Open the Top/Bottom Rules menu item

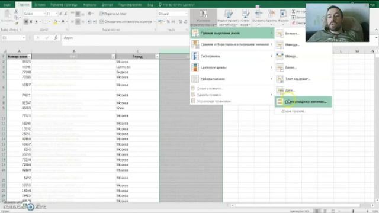pyautogui.click(x=232, y=44)
